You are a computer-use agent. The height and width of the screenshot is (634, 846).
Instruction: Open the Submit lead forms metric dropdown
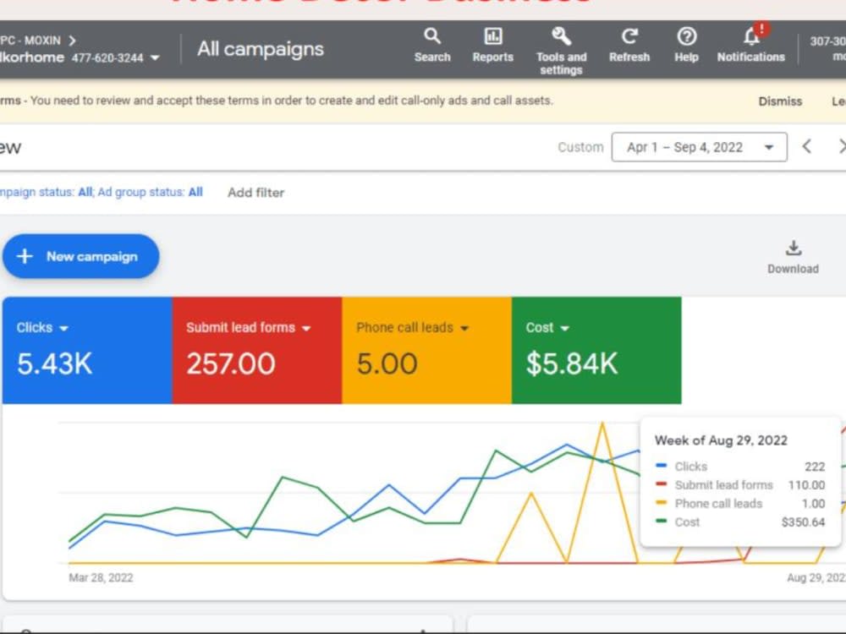pyautogui.click(x=306, y=328)
